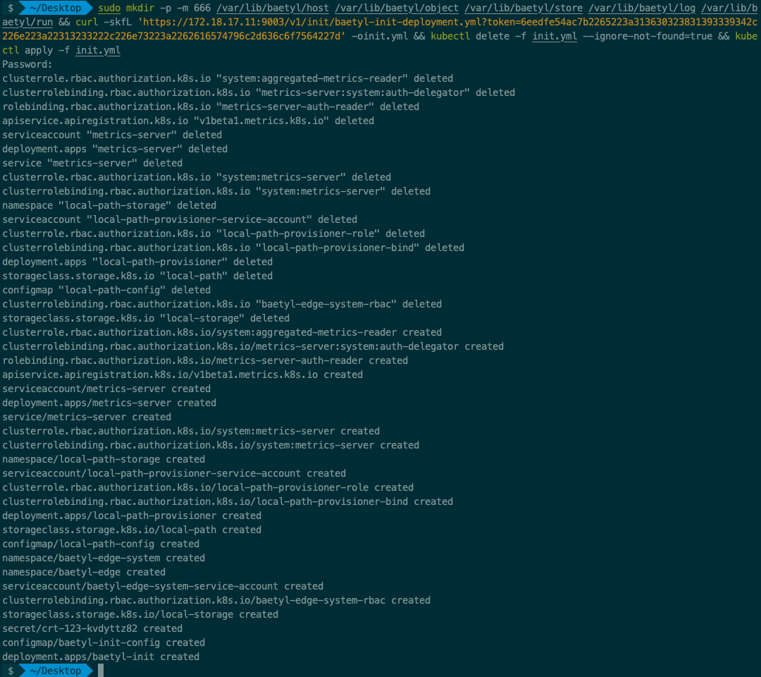This screenshot has height=677, width=761.
Task: Click the line 'namespace "local-path-storage" deleted'
Action: tap(109, 205)
